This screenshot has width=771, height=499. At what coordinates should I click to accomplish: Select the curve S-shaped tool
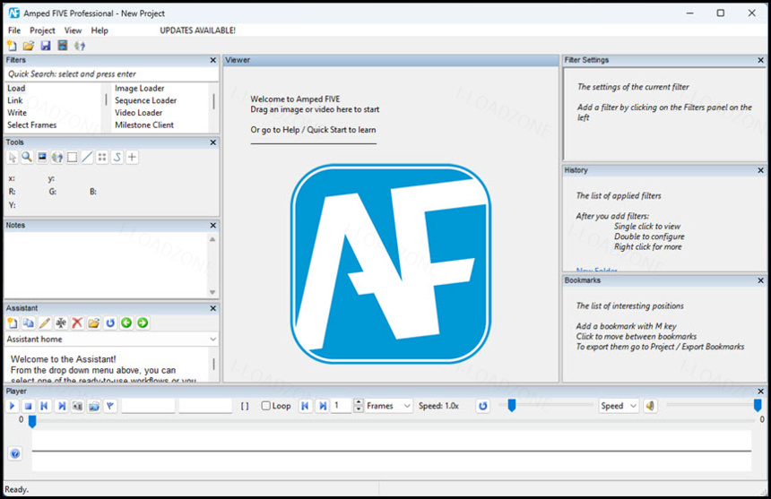pyautogui.click(x=117, y=157)
